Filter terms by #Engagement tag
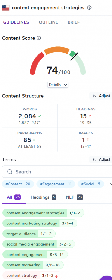 coord(56,184)
